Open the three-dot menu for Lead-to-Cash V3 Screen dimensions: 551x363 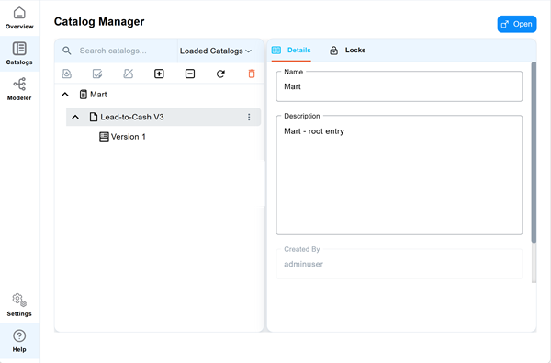click(x=249, y=117)
